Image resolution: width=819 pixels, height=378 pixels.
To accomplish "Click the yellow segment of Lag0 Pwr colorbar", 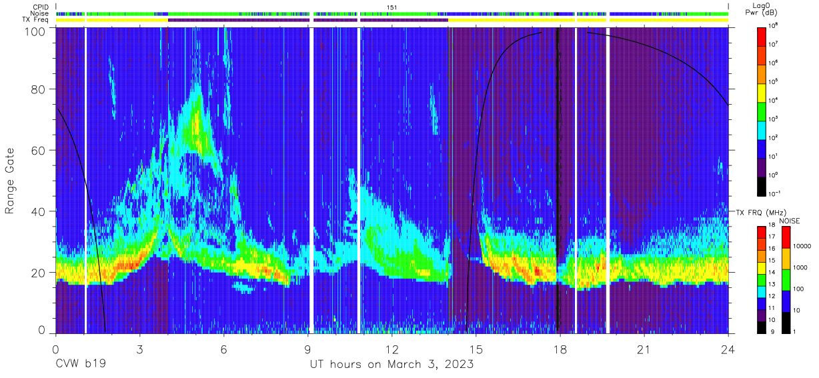I will coord(762,92).
